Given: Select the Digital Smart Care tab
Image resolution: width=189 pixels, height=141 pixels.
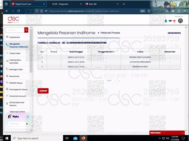Looking at the screenshot, I should click(29, 4).
